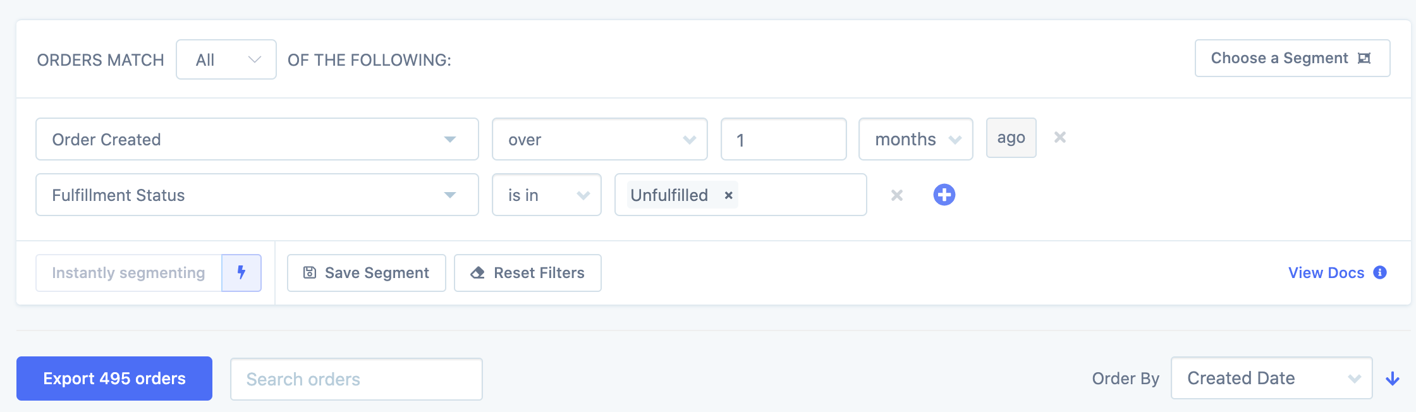Image resolution: width=1416 pixels, height=412 pixels.
Task: Toggle the instant segmenting lightning bolt icon
Action: [x=242, y=272]
